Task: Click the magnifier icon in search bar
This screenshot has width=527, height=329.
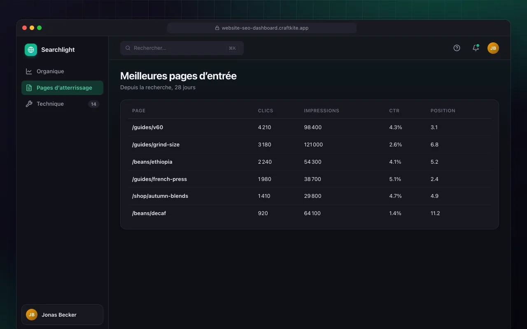Action: coord(128,48)
